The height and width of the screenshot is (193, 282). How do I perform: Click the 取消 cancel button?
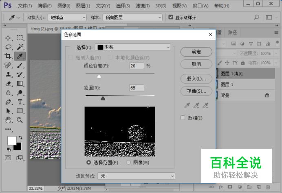pos(196,64)
